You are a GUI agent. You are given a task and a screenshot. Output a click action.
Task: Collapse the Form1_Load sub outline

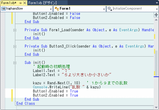(x=15, y=30)
